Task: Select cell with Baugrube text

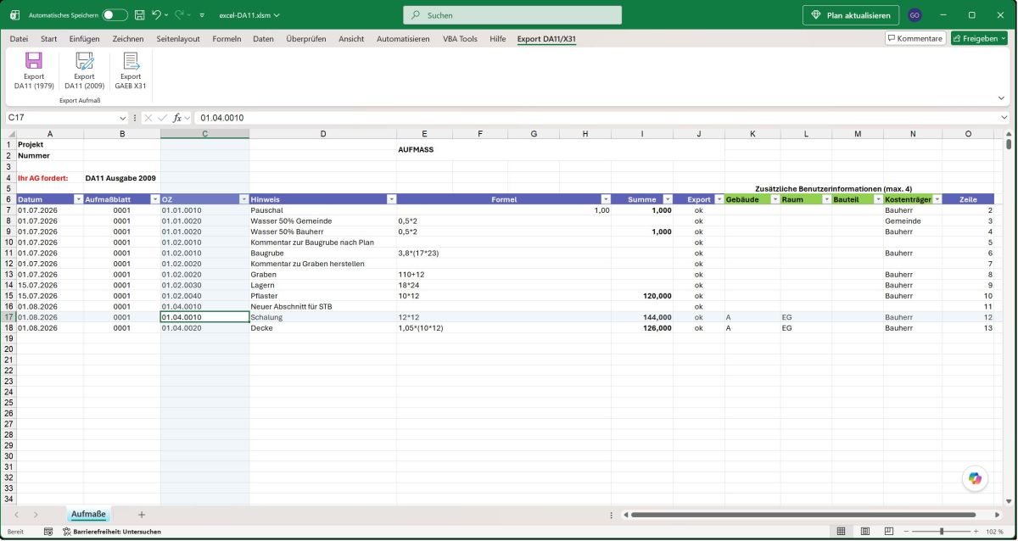Action: click(x=323, y=253)
